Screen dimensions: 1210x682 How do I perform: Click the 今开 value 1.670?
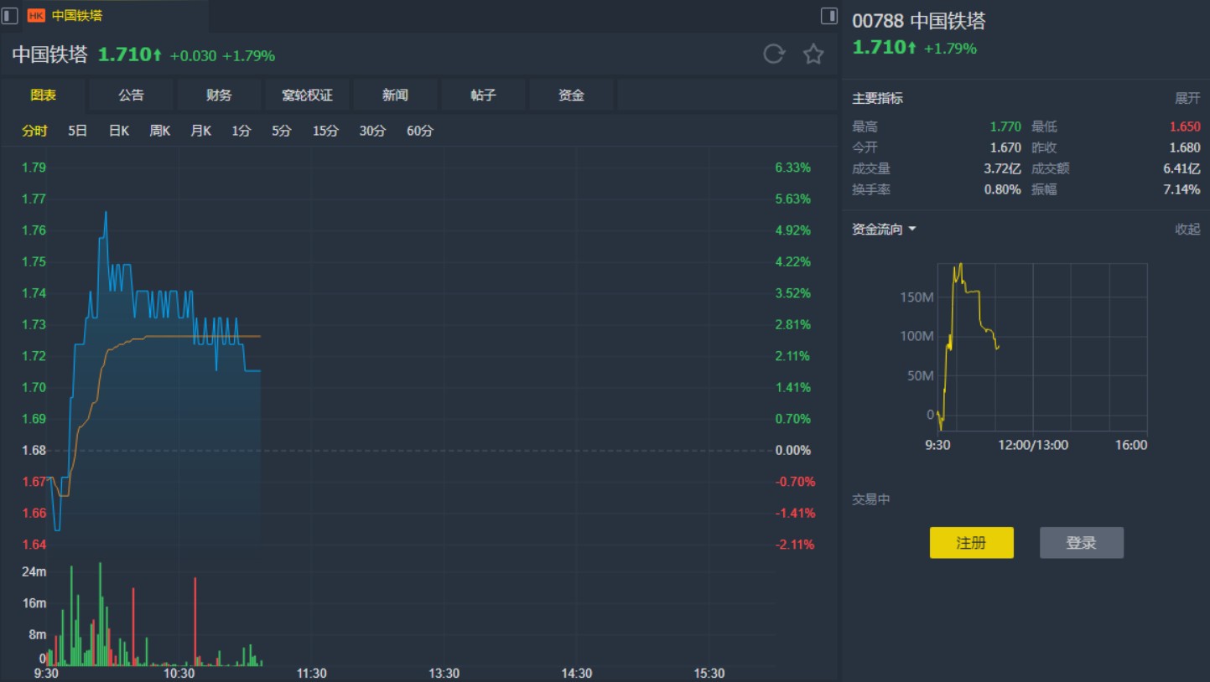[1005, 147]
